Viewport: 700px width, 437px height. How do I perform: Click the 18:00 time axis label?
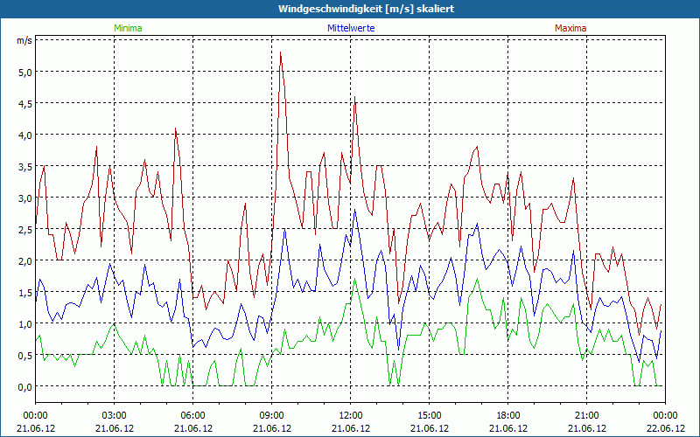click(x=508, y=416)
